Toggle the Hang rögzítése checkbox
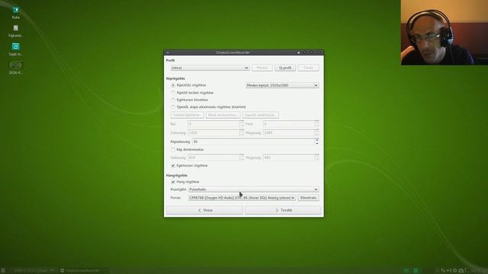Image resolution: width=488 pixels, height=274 pixels. point(173,182)
